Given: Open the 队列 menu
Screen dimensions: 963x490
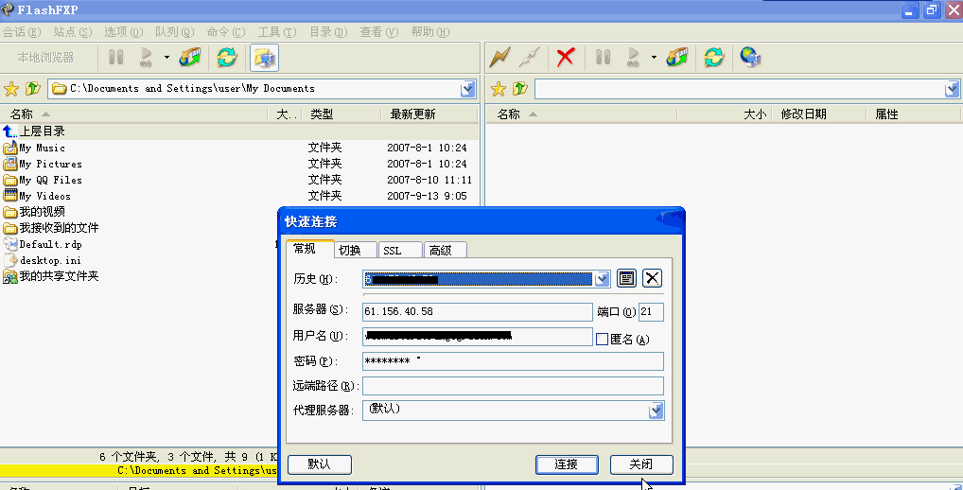Looking at the screenshot, I should (x=174, y=32).
